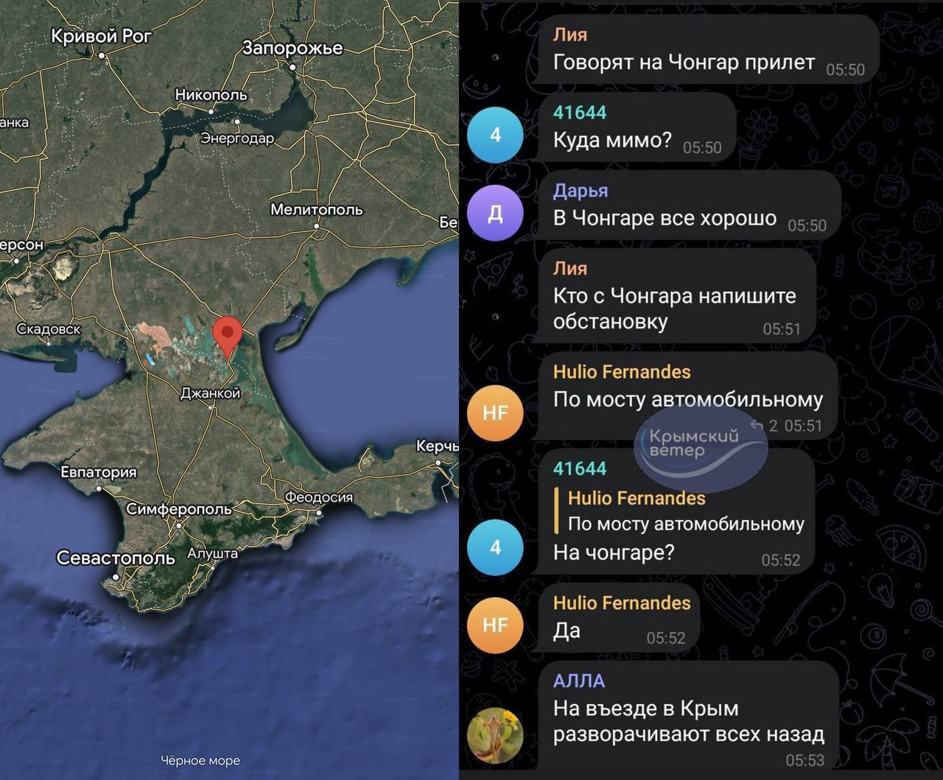Click the blue 4 avatar beside 'На чонгаре?'

[495, 547]
